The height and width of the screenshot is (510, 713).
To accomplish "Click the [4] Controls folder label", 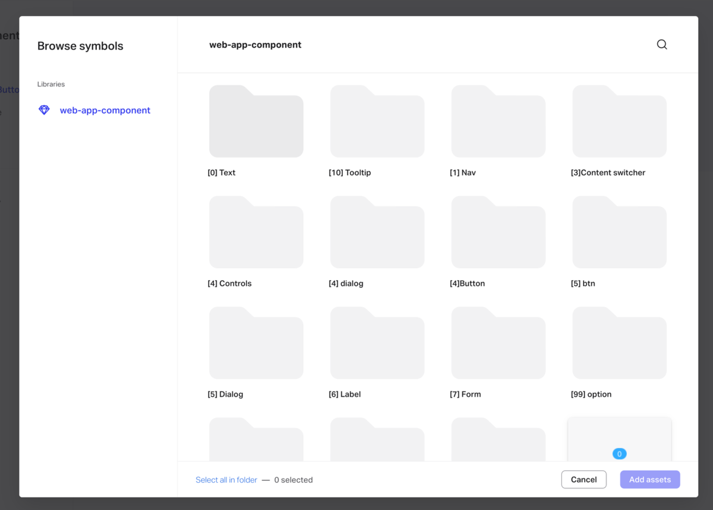I will click(x=229, y=284).
